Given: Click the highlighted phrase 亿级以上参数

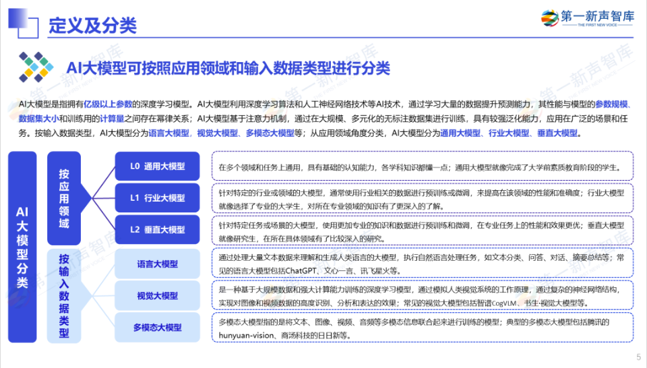Looking at the screenshot, I should tap(108, 104).
